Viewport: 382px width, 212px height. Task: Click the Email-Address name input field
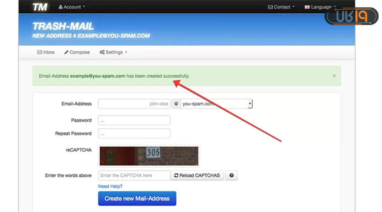(134, 104)
